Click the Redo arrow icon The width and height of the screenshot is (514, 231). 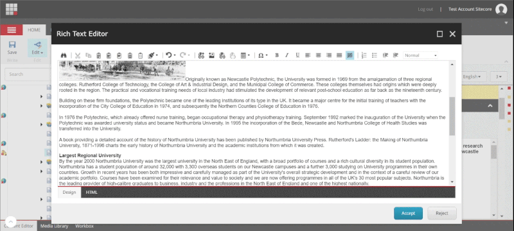183,55
